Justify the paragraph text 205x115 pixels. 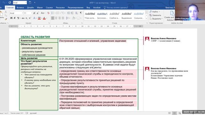coord(63,18)
